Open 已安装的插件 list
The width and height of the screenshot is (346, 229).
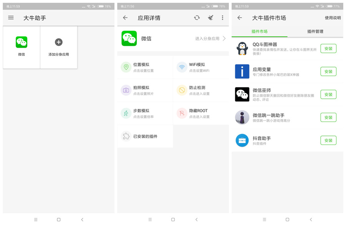pos(145,136)
